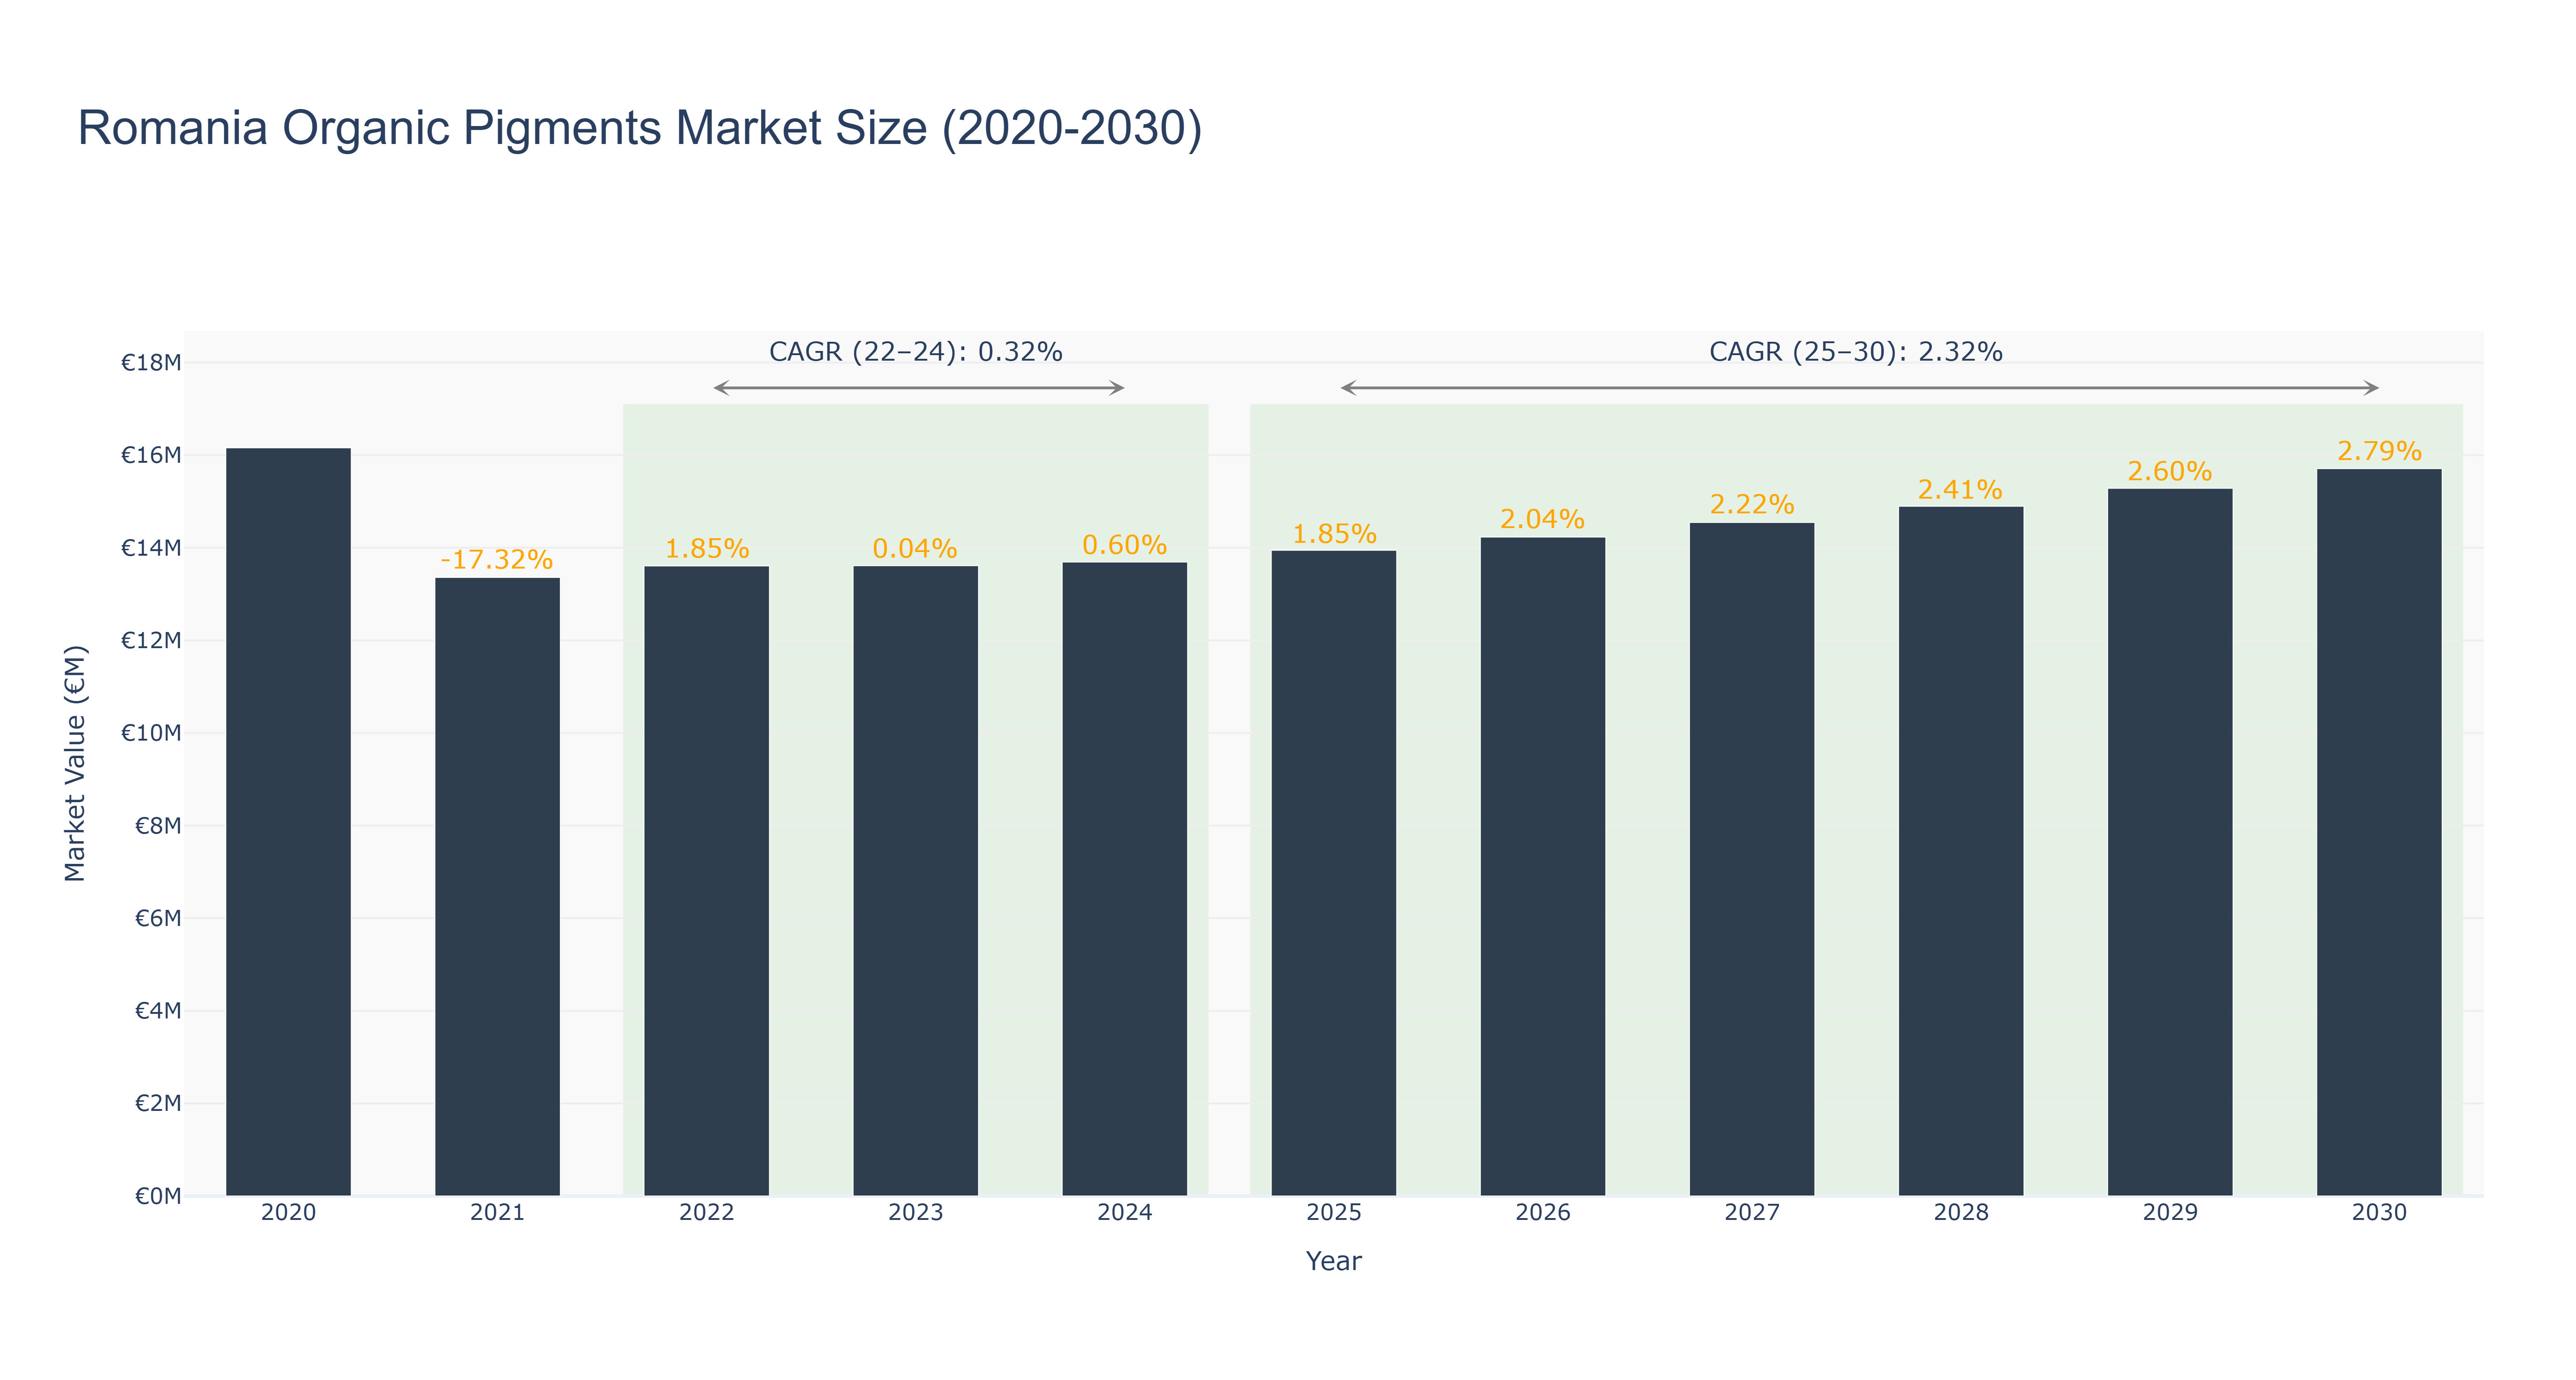The width and height of the screenshot is (2576, 1380).
Task: Click the 2.04% growth label
Action: click(x=1543, y=520)
